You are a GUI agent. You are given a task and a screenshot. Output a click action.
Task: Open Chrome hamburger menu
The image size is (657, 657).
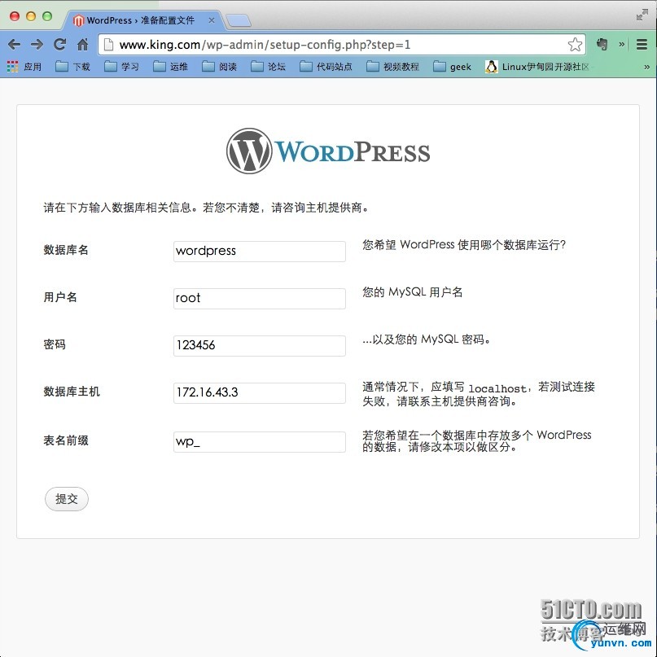tap(642, 44)
